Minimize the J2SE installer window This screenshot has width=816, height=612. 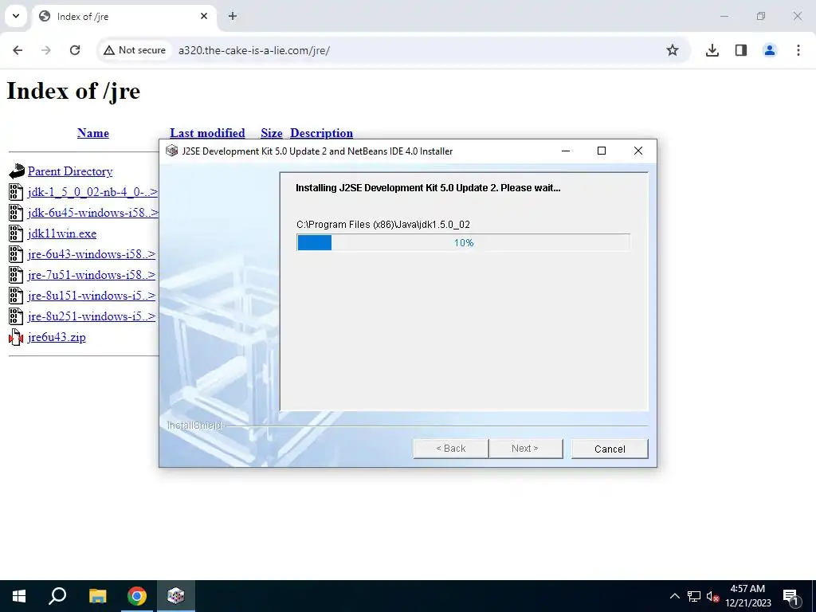click(x=567, y=151)
